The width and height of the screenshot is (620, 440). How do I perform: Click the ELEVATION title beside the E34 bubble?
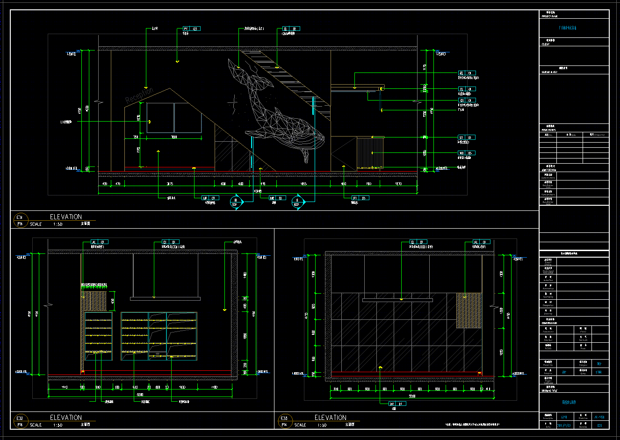(66, 217)
